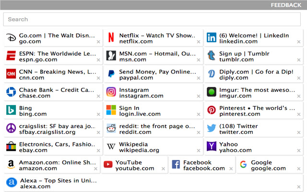The width and height of the screenshot is (307, 192).
Task: Remove the wikipedia.org tile
Action: click(199, 150)
